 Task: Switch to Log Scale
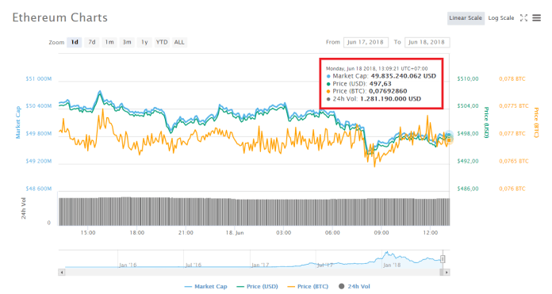coord(501,18)
